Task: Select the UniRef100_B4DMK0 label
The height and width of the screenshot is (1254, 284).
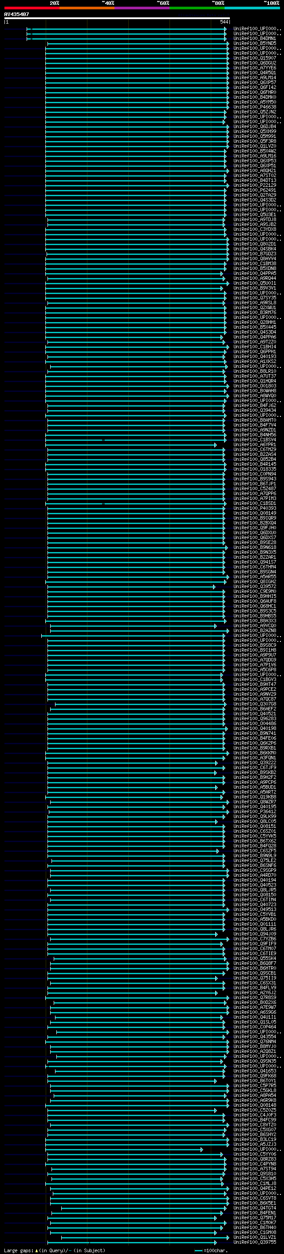Action: click(254, 97)
